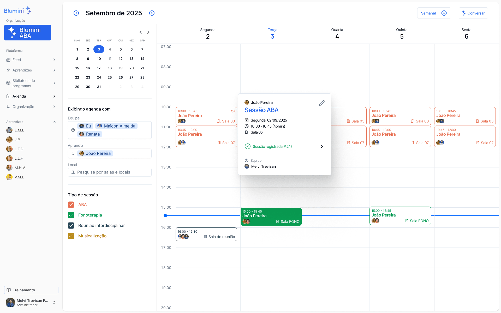The width and height of the screenshot is (501, 313).
Task: Open the Feed section in the sidebar
Action: pos(17,59)
